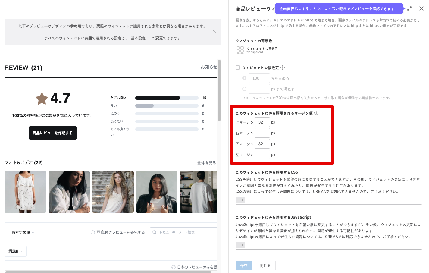Click the external link icon after 基本設定
The width and height of the screenshot is (429, 273).
pos(148,38)
